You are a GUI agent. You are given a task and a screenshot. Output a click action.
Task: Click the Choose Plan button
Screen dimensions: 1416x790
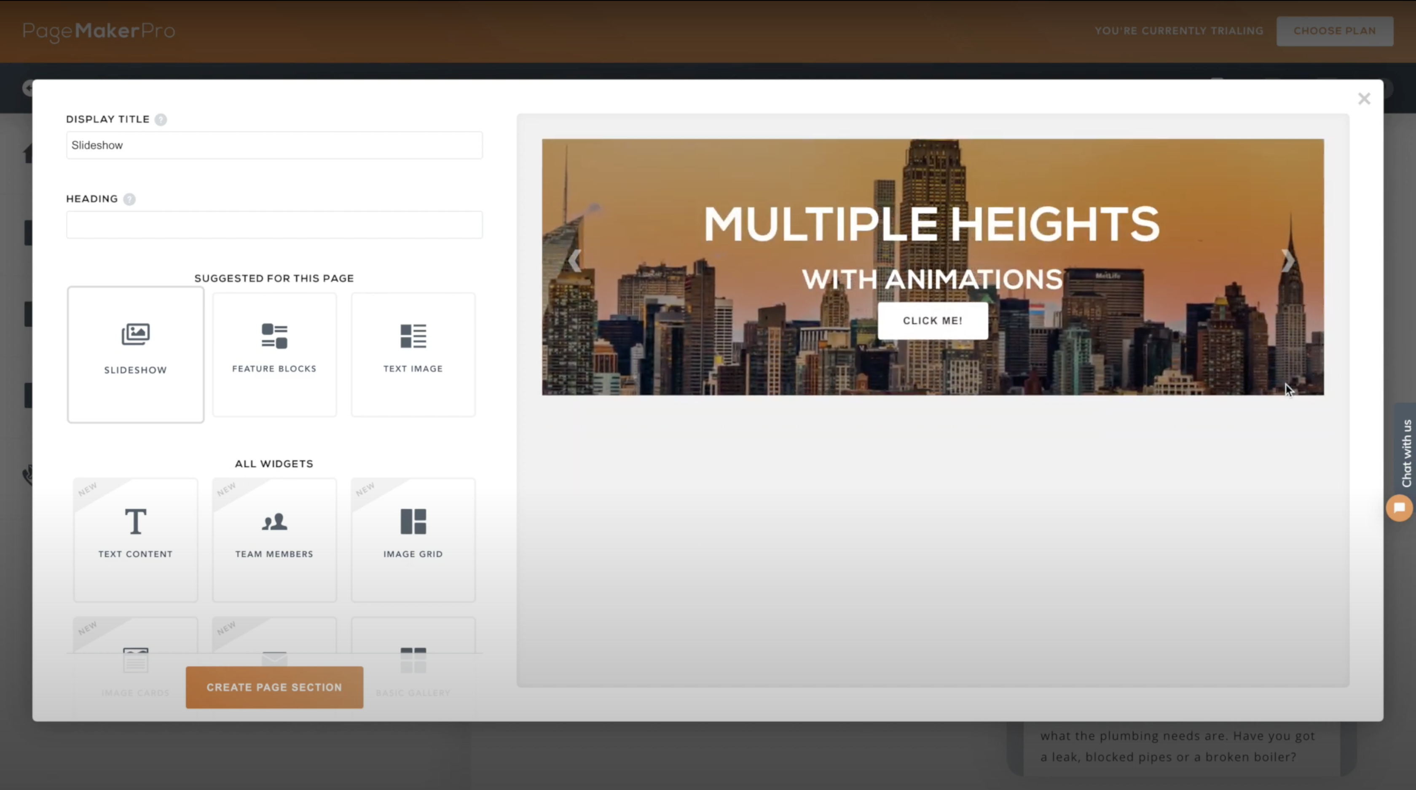coord(1334,31)
